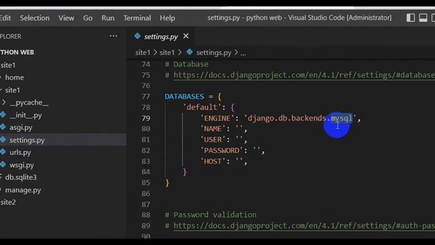Click Python icon on settings.py tab
435x245 pixels.
137,36
